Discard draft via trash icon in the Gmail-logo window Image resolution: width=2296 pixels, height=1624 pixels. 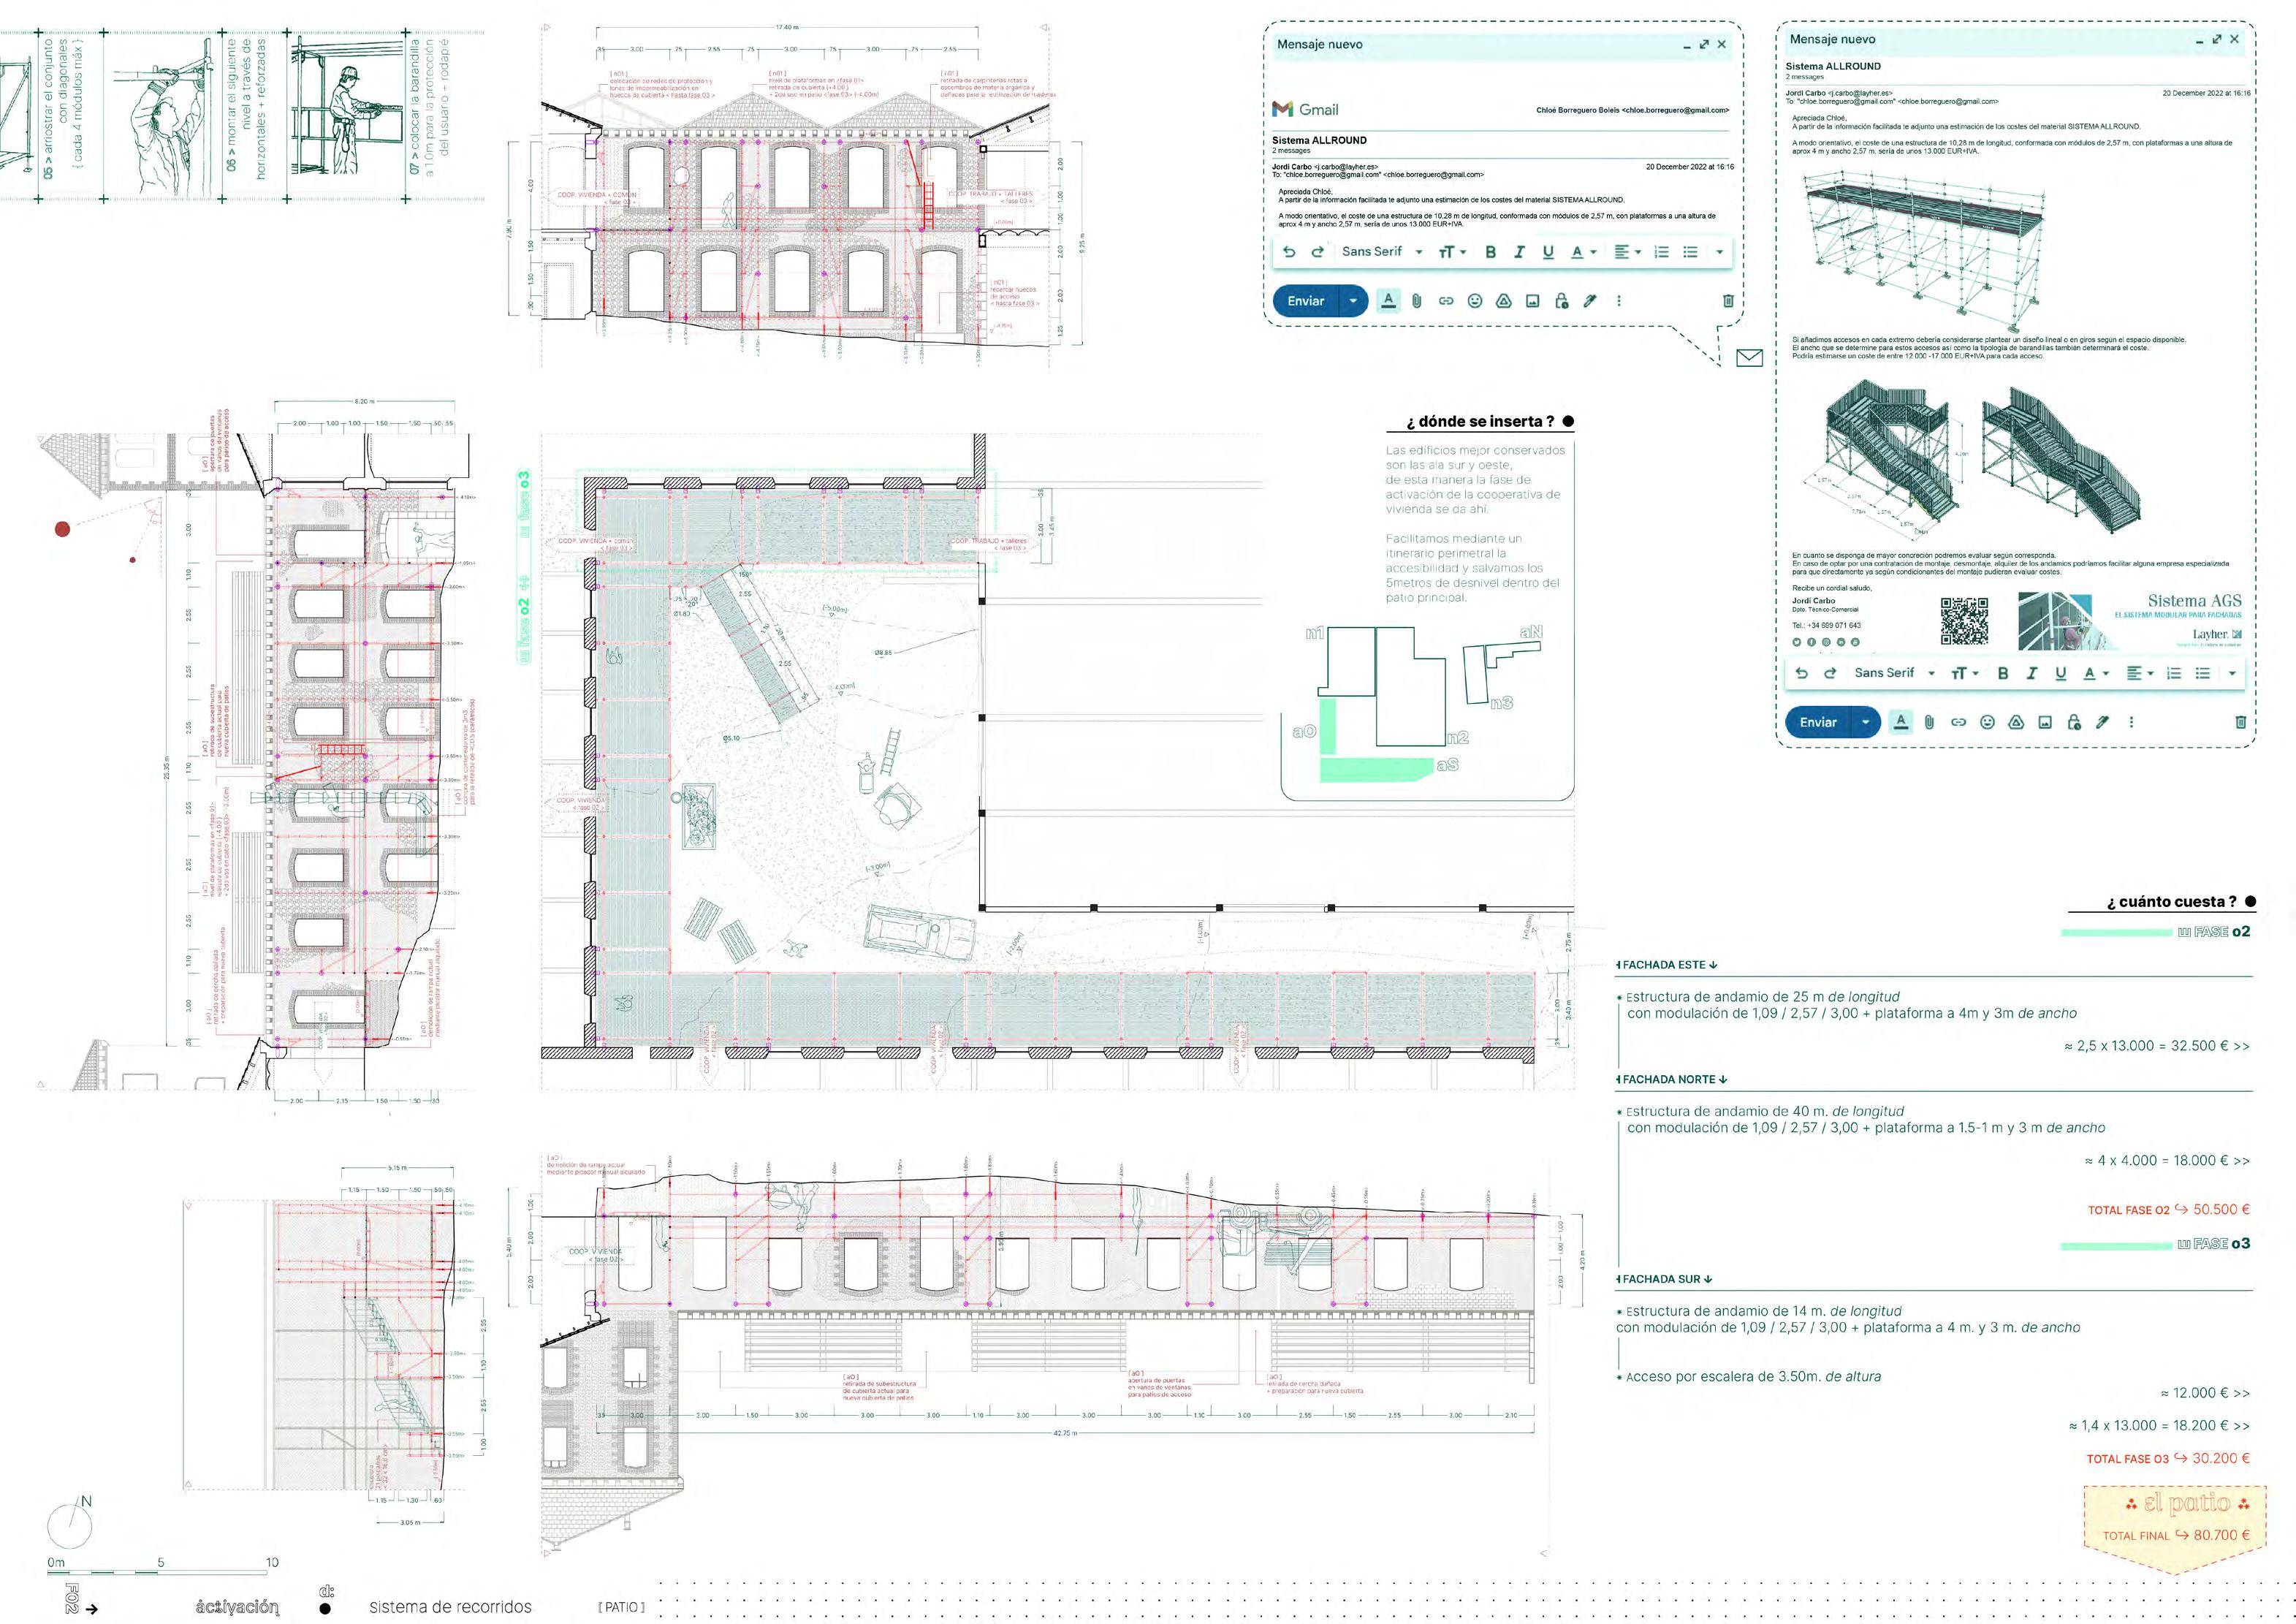pos(1728,301)
